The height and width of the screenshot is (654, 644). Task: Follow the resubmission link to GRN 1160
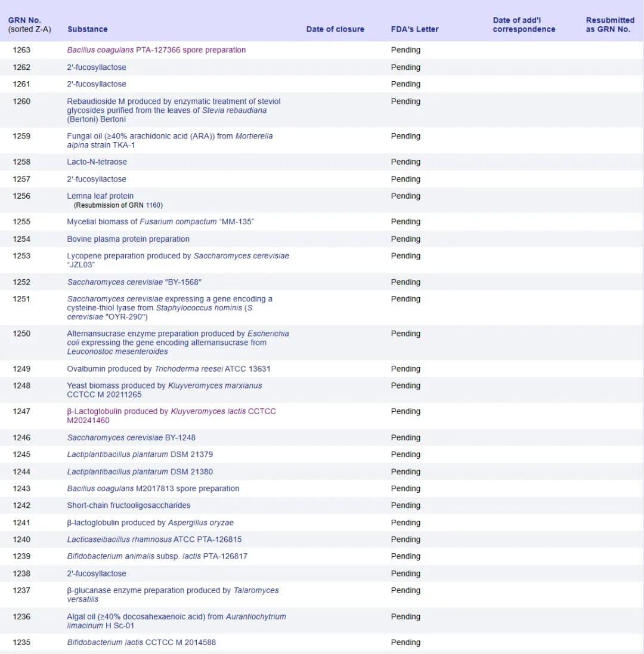[153, 205]
